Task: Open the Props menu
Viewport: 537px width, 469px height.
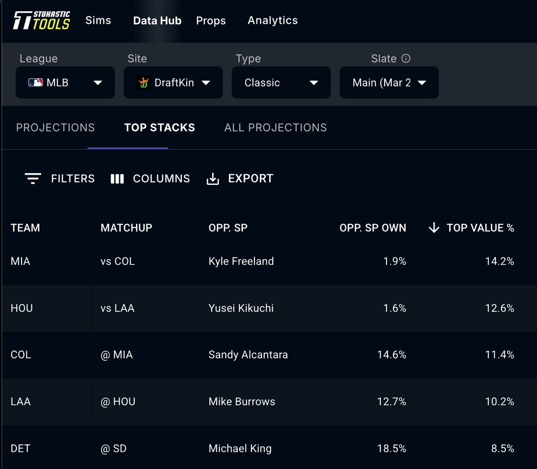Action: (x=211, y=21)
